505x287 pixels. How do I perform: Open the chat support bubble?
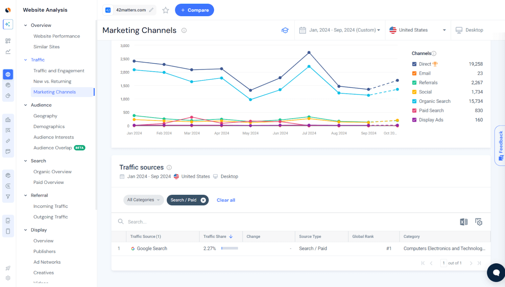pos(495,273)
